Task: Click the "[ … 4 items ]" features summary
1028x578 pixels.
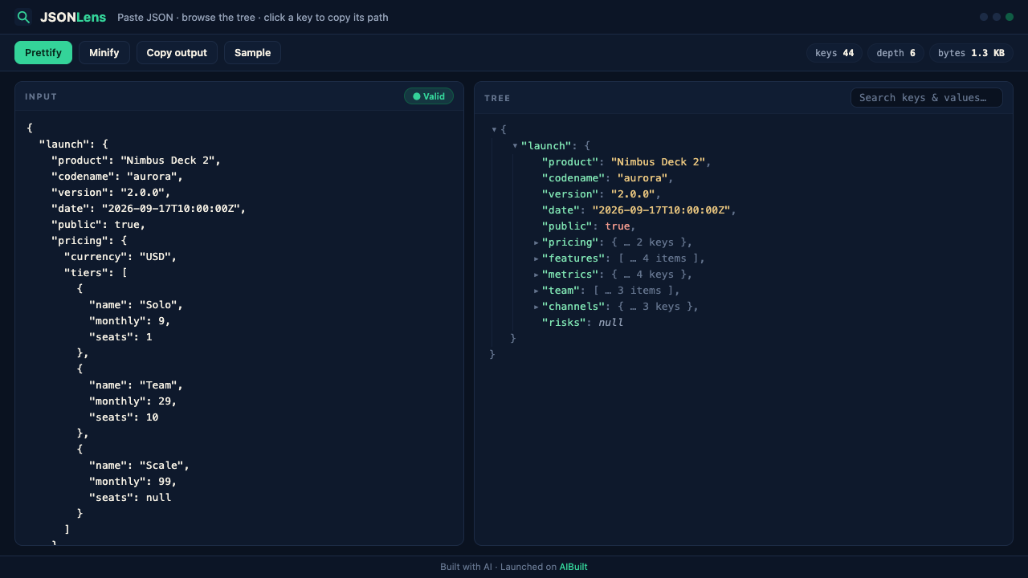Action: pos(660,258)
